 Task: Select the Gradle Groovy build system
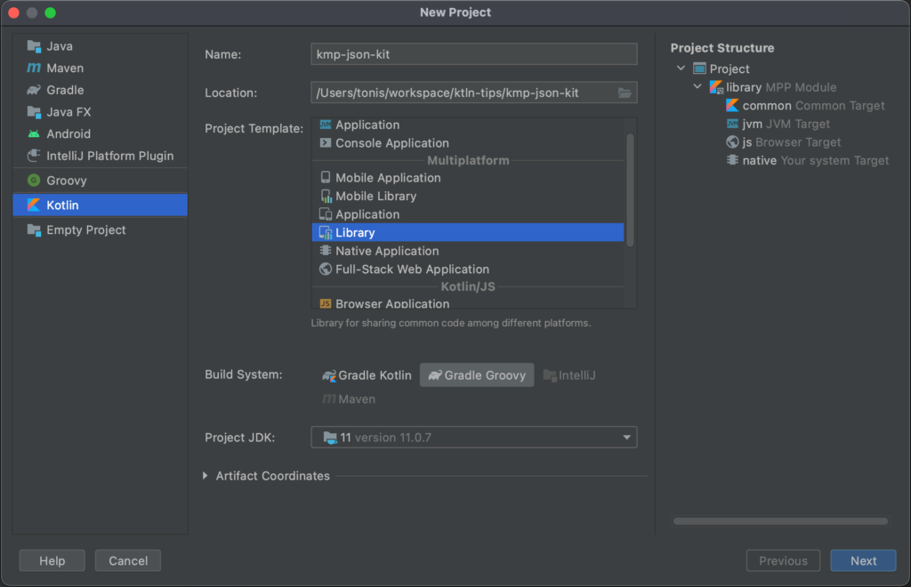click(x=477, y=375)
